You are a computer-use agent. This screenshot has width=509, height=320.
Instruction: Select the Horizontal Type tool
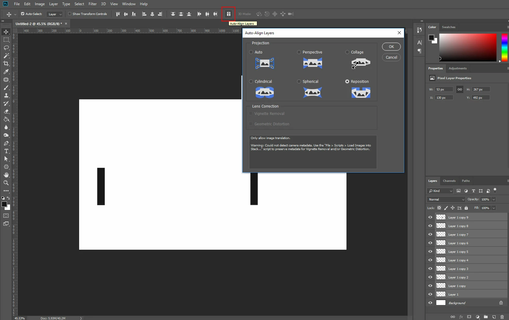click(x=6, y=151)
